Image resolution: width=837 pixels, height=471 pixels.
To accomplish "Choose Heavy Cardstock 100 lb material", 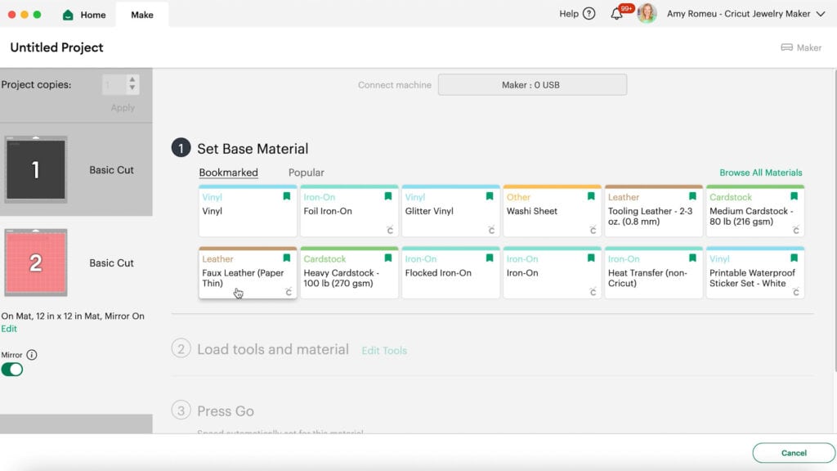I will click(349, 273).
